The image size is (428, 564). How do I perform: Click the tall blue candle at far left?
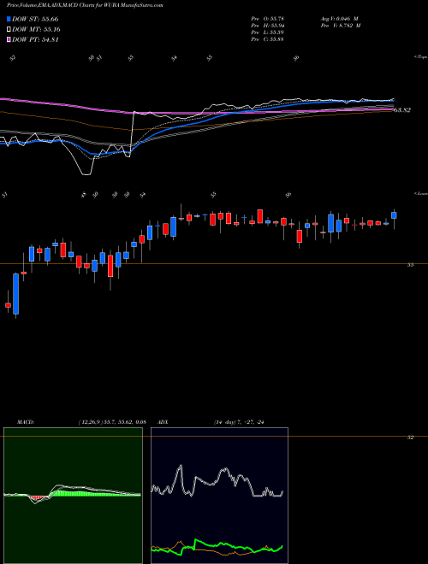pyautogui.click(x=16, y=294)
